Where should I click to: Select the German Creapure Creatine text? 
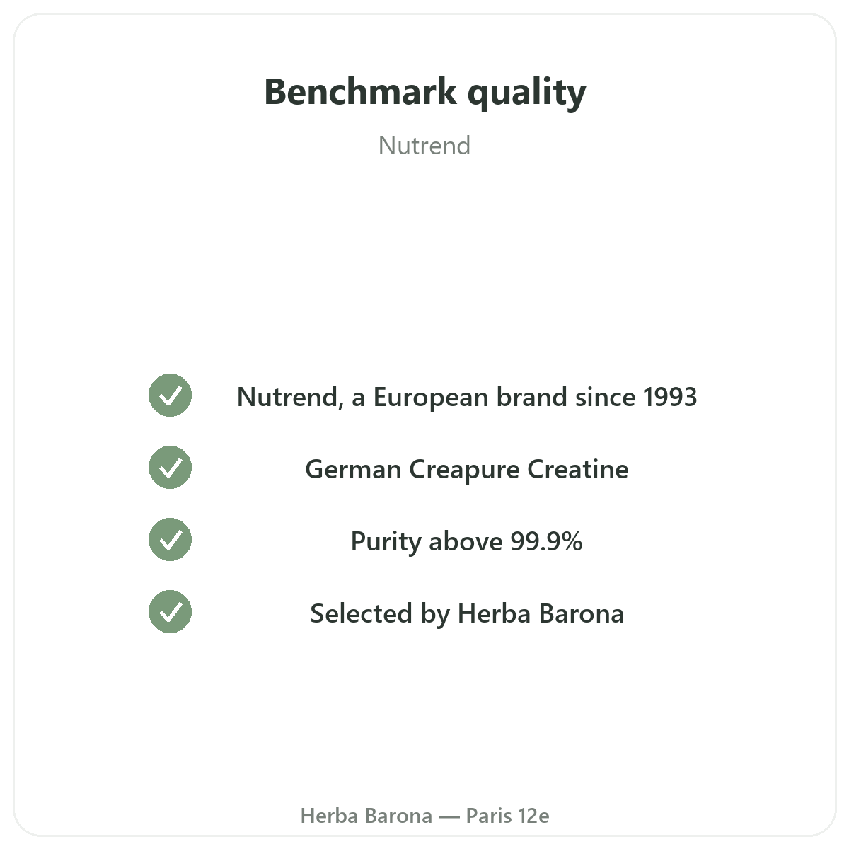pyautogui.click(x=467, y=470)
